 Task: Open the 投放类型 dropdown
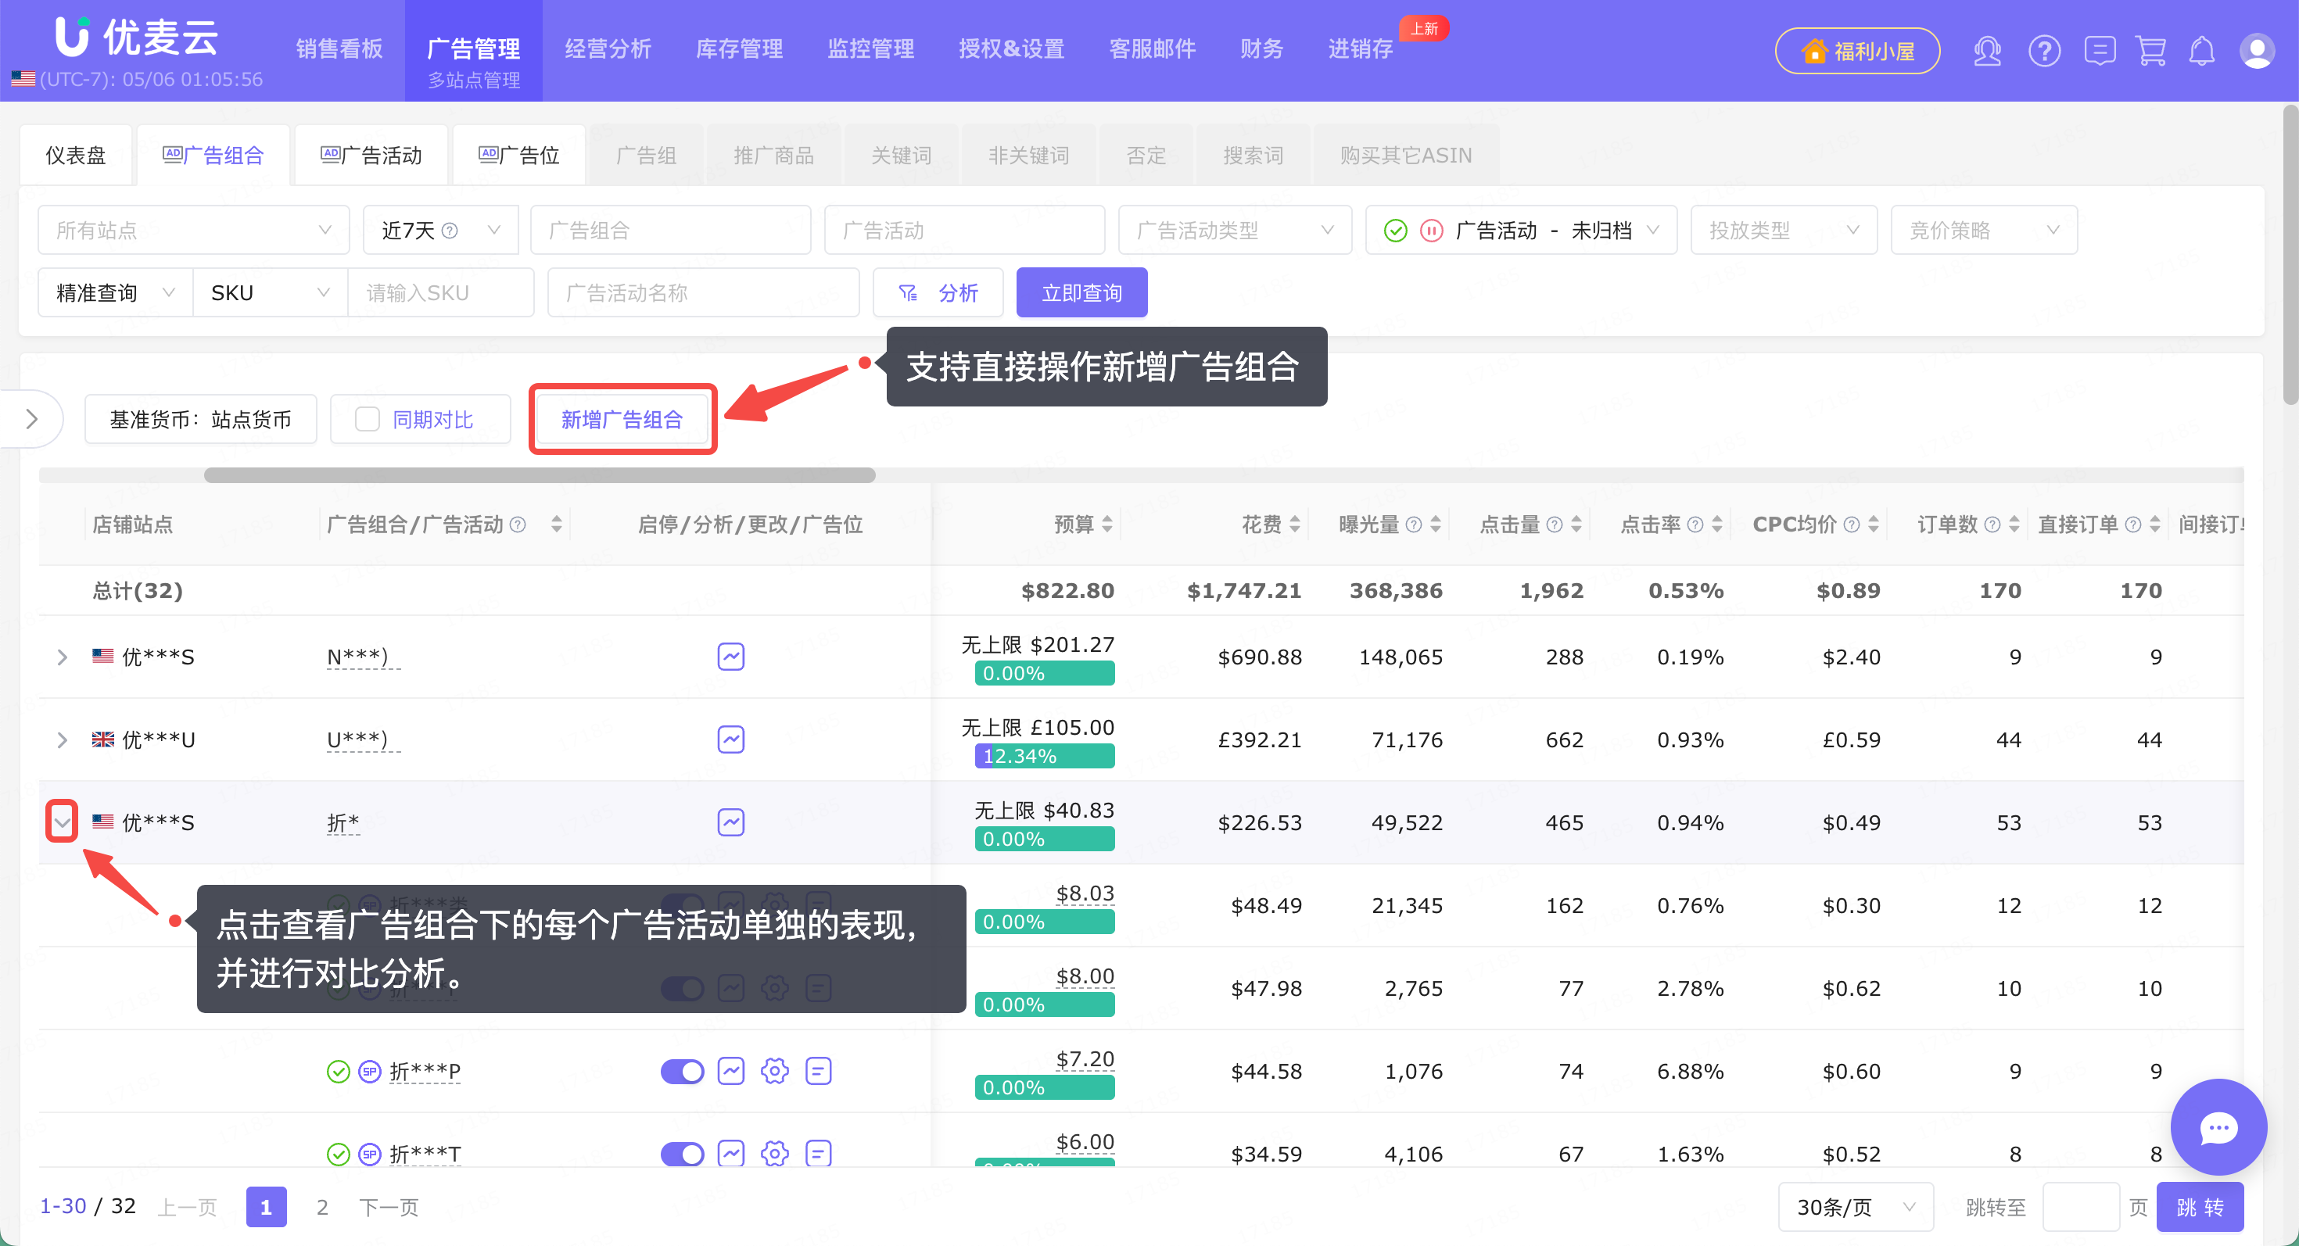(x=1783, y=230)
